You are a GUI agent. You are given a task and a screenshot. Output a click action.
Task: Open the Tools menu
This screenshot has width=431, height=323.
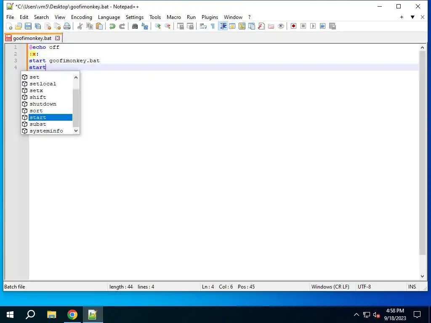click(x=155, y=17)
